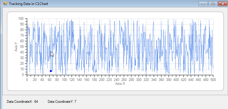Click the Axis Y title
228x109 pixels.
(16, 47)
